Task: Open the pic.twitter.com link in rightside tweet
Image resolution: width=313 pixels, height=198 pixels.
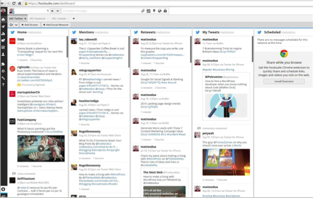Action: click(x=35, y=80)
